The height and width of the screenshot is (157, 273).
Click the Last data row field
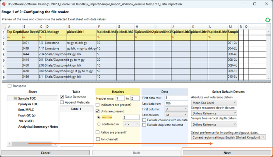[175, 103]
